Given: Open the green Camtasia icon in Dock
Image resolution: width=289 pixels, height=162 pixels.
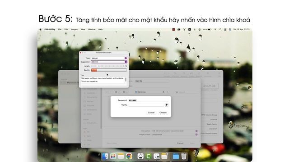Looking at the screenshot, I should (x=149, y=156).
